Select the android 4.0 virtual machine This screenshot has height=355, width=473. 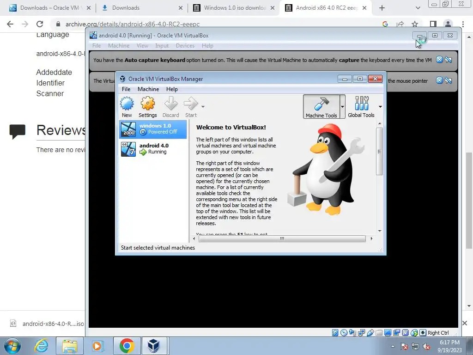[153, 149]
